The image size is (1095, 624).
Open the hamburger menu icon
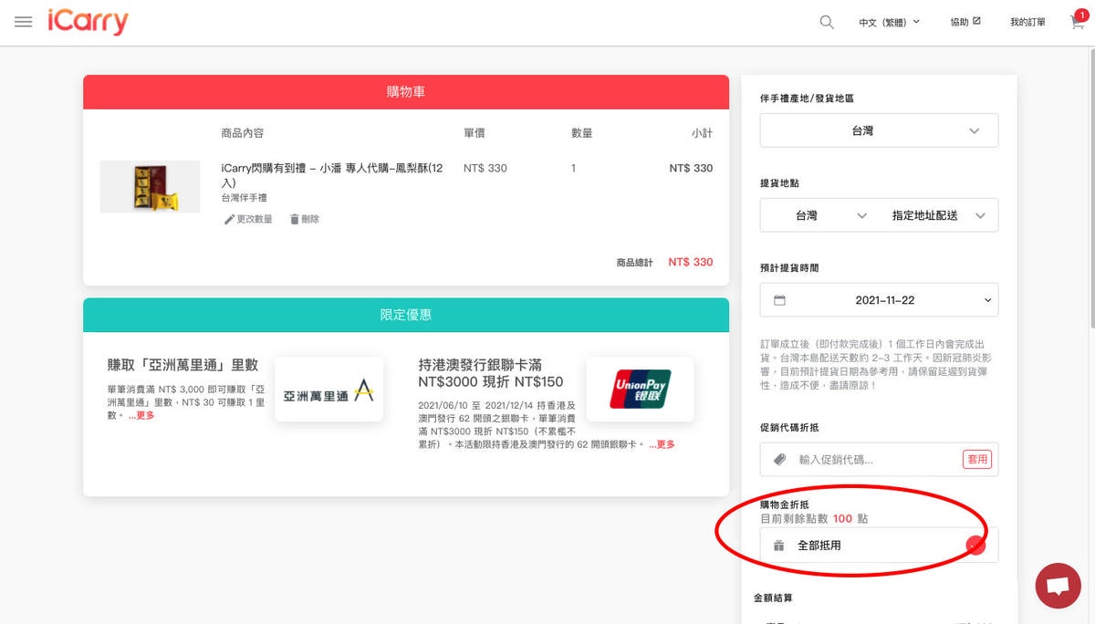(24, 22)
